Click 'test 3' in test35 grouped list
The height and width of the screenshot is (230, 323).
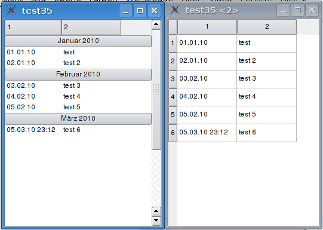point(72,85)
